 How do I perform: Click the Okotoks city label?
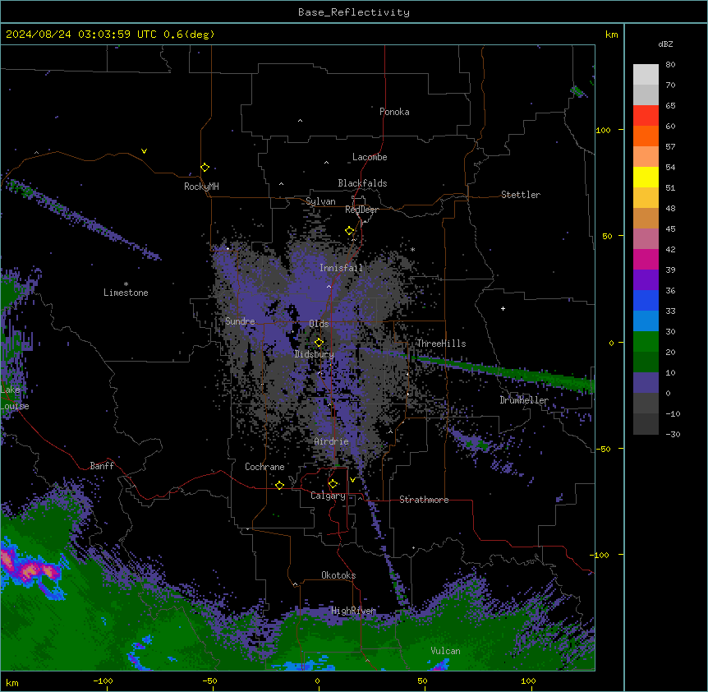coord(338,575)
